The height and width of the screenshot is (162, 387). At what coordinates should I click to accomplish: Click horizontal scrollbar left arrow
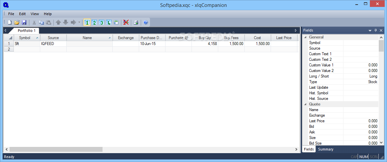pos(7,149)
